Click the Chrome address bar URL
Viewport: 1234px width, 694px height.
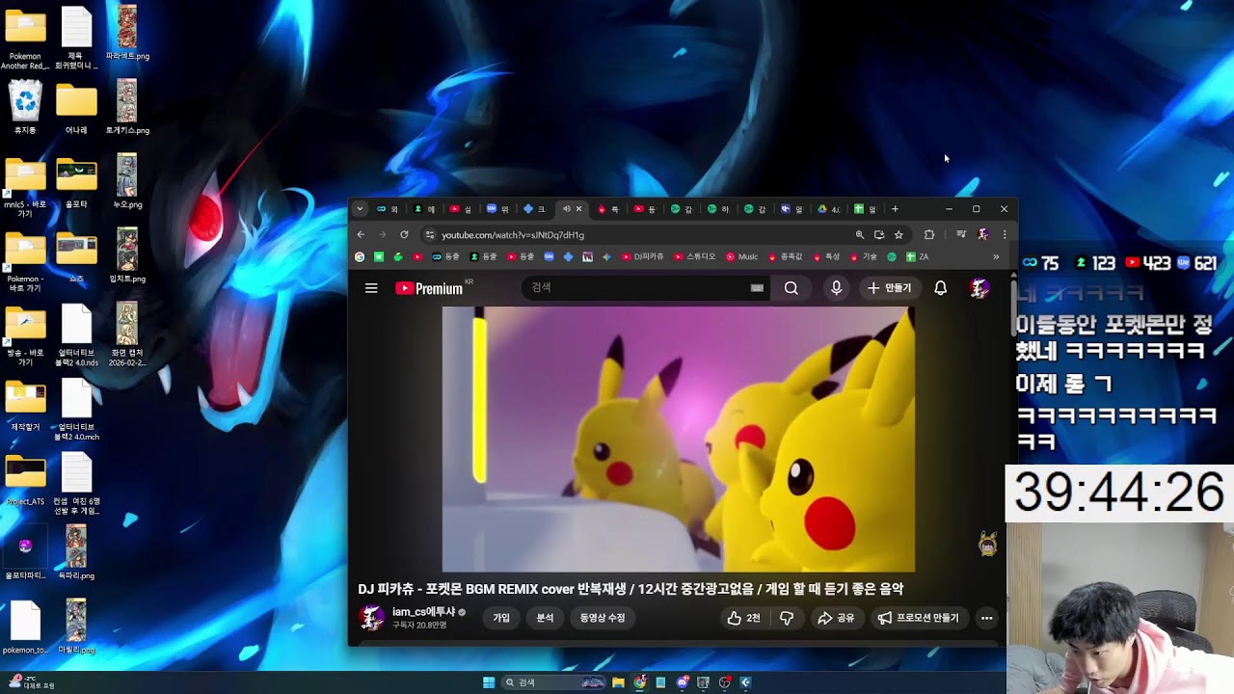click(513, 234)
